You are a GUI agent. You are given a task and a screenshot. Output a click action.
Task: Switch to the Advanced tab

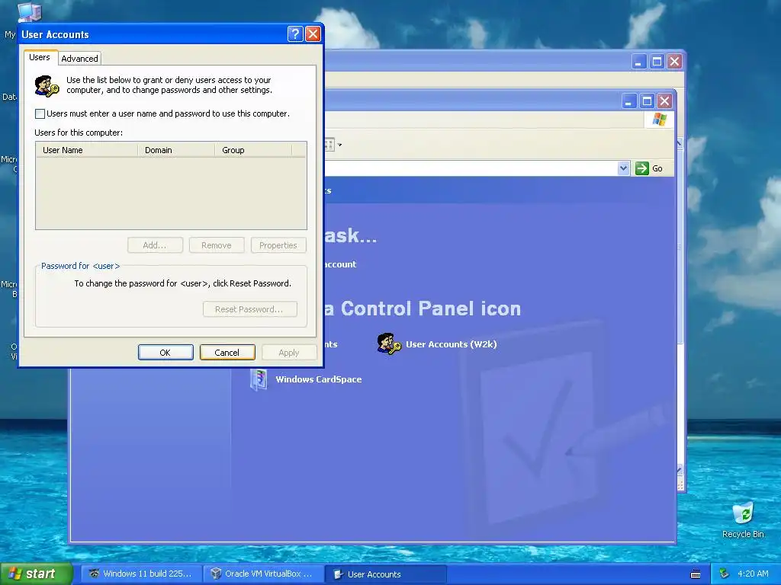(x=79, y=58)
